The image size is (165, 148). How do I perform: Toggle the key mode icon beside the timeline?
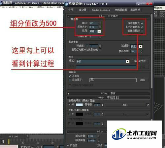pyautogui.click(x=2, y=141)
